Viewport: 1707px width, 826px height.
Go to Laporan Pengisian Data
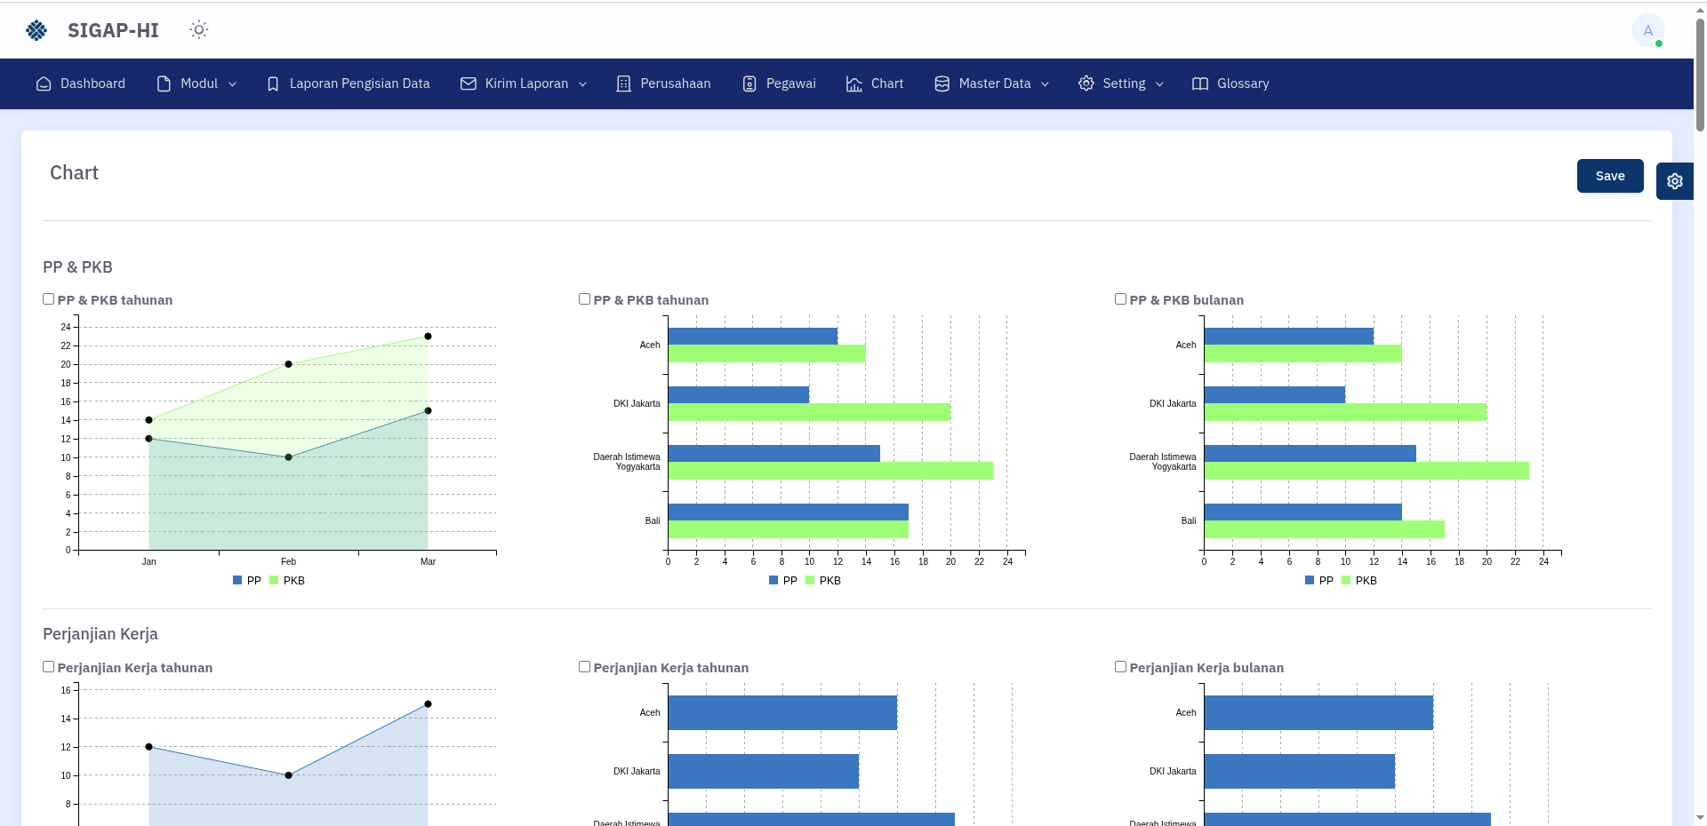click(349, 83)
